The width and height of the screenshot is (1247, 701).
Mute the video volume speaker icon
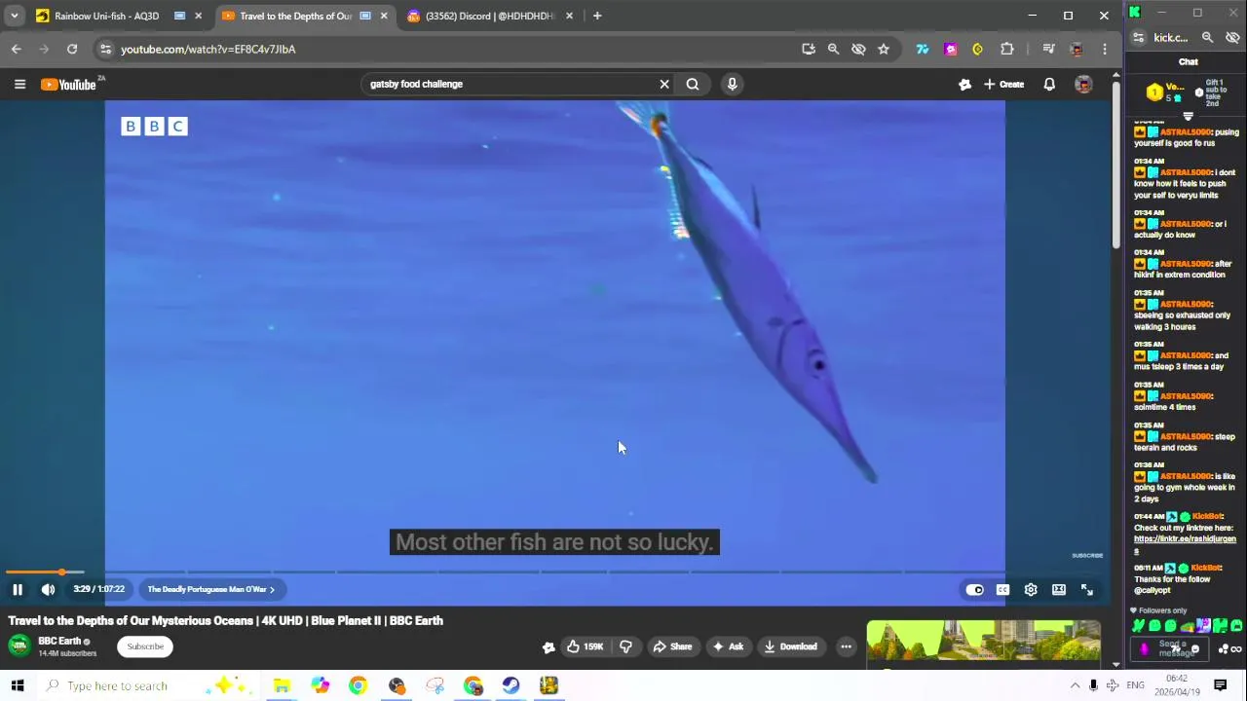(x=48, y=589)
